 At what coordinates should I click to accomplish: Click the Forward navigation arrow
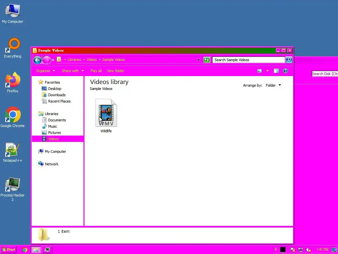tap(46, 60)
